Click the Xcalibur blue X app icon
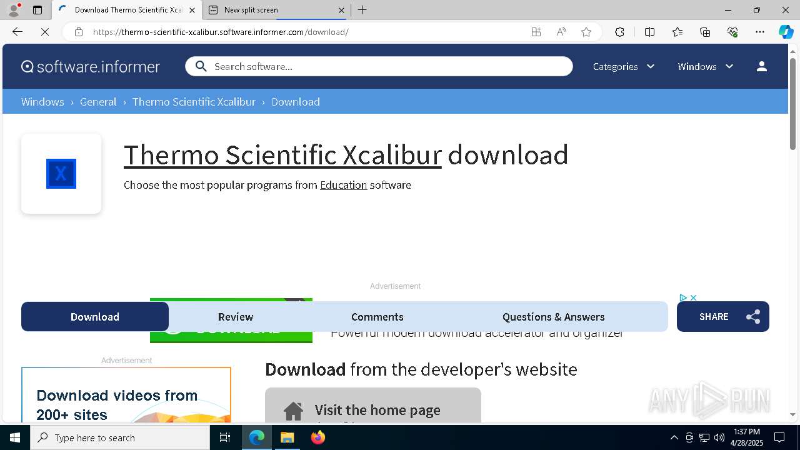Viewport: 800px width, 450px height. click(61, 174)
